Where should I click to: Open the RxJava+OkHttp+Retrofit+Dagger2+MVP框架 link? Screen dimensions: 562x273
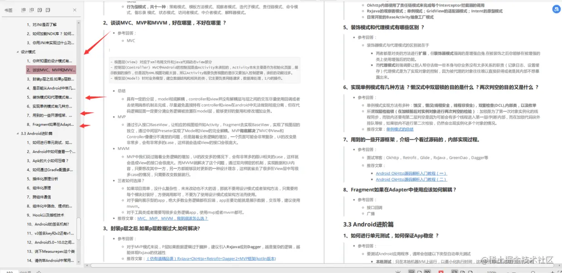pos(211,259)
